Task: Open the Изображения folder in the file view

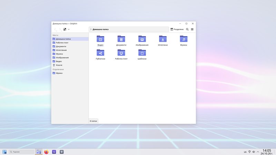Action: point(142,39)
